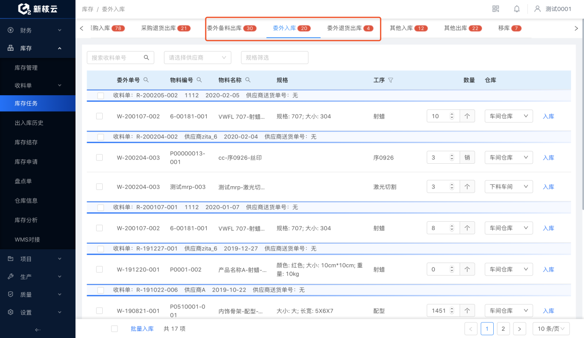584x338 pixels.
Task: Tick the checkbox for 收料单 R-200204-002
Action: [101, 137]
